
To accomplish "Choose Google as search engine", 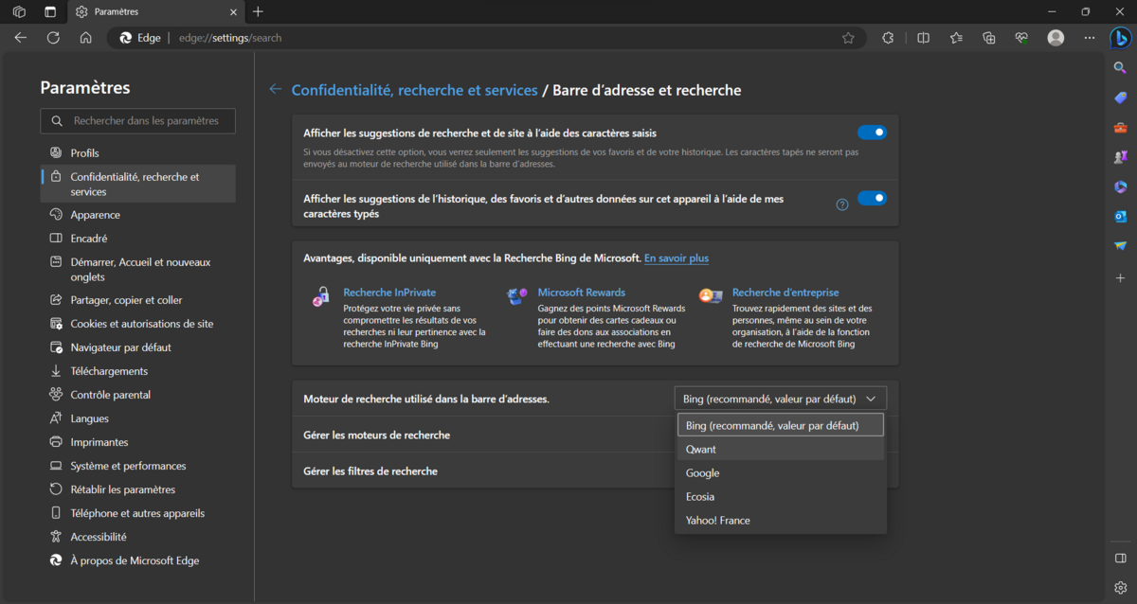I will click(781, 472).
